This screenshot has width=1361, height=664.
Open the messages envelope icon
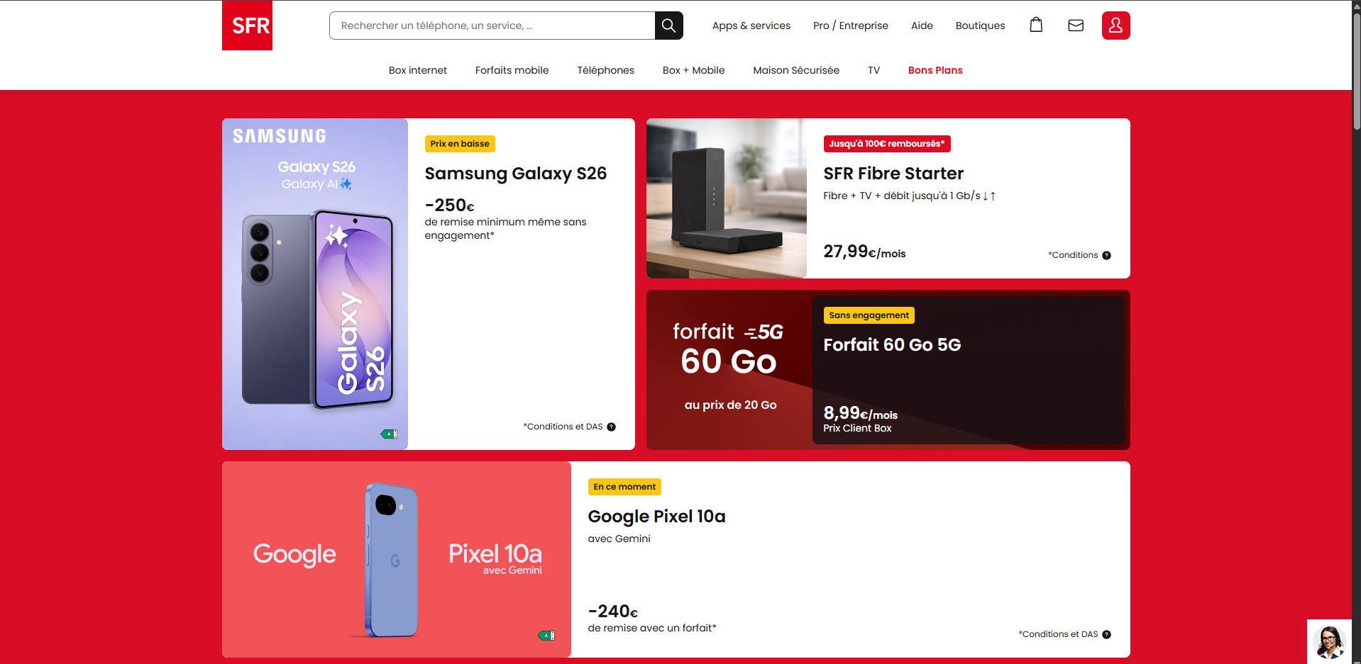tap(1075, 25)
